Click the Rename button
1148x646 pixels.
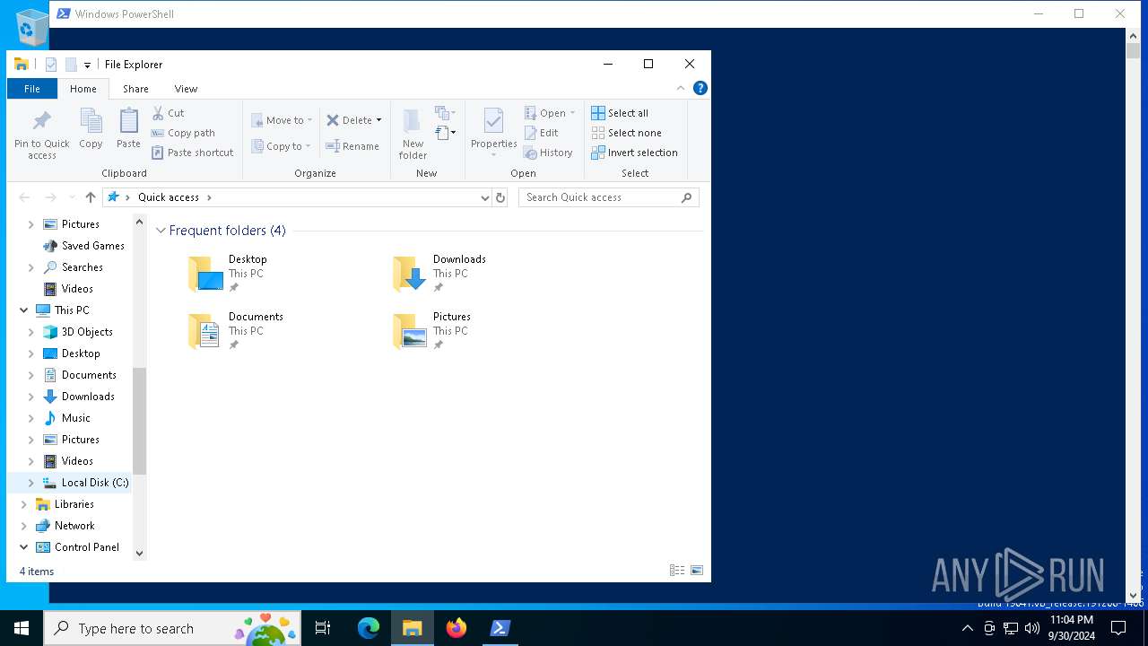coord(352,146)
